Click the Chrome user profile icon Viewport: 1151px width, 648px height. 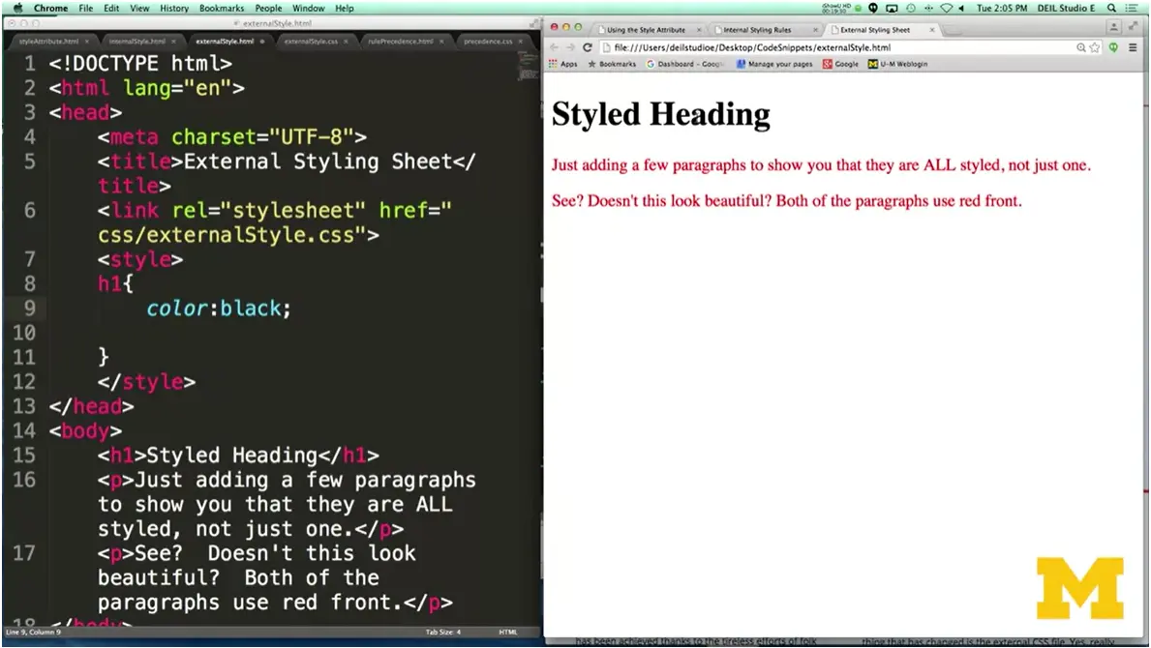click(1114, 27)
